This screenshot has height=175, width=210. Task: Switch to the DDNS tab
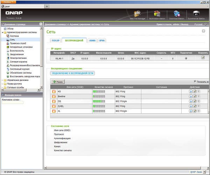[92, 41]
